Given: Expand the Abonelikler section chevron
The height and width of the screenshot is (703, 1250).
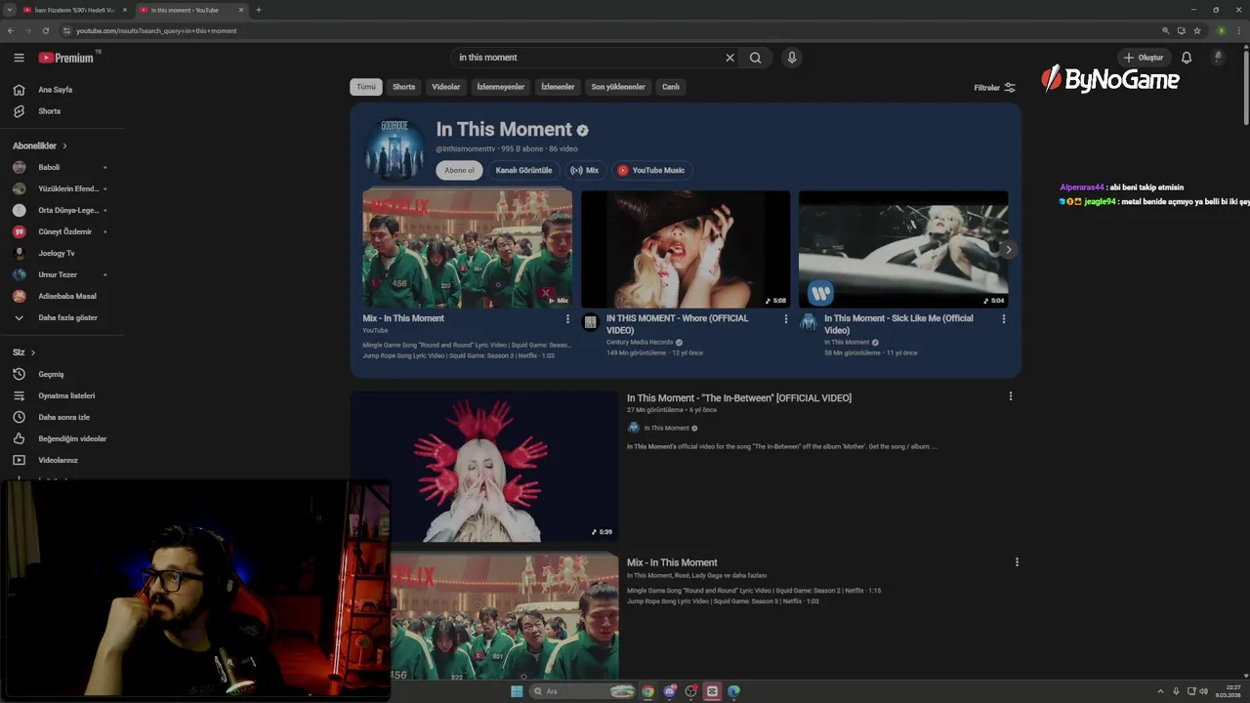Looking at the screenshot, I should point(64,145).
